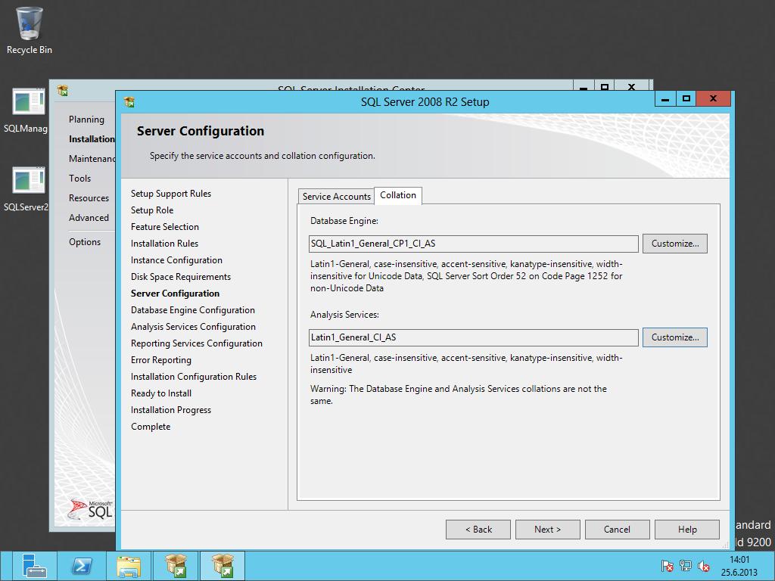Viewport: 775px width, 581px height.
Task: Customize the Database Engine collation
Action: pos(674,244)
